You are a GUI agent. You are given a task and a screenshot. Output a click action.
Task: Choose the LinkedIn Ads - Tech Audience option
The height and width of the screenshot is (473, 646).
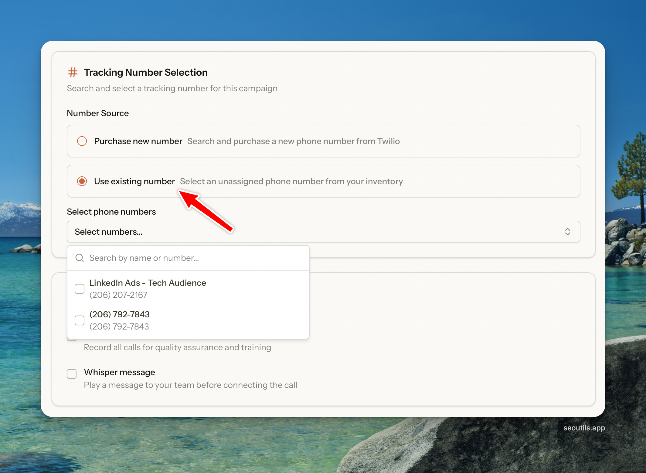tap(148, 283)
